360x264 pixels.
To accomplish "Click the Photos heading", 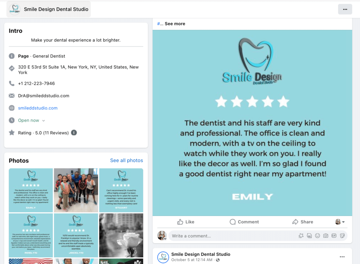I will coord(19,161).
